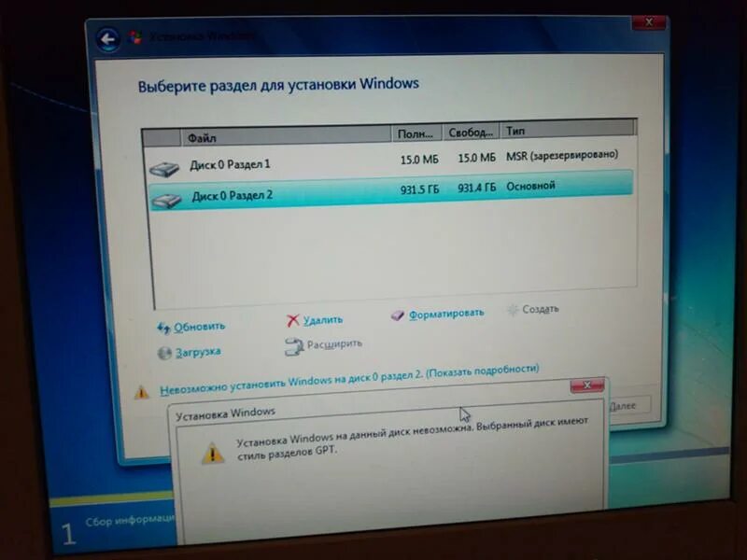Click the Установка Windows title of the error dialog
The height and width of the screenshot is (560, 747).
coord(225,413)
